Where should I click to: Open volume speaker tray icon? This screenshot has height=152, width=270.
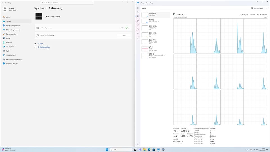point(257,149)
